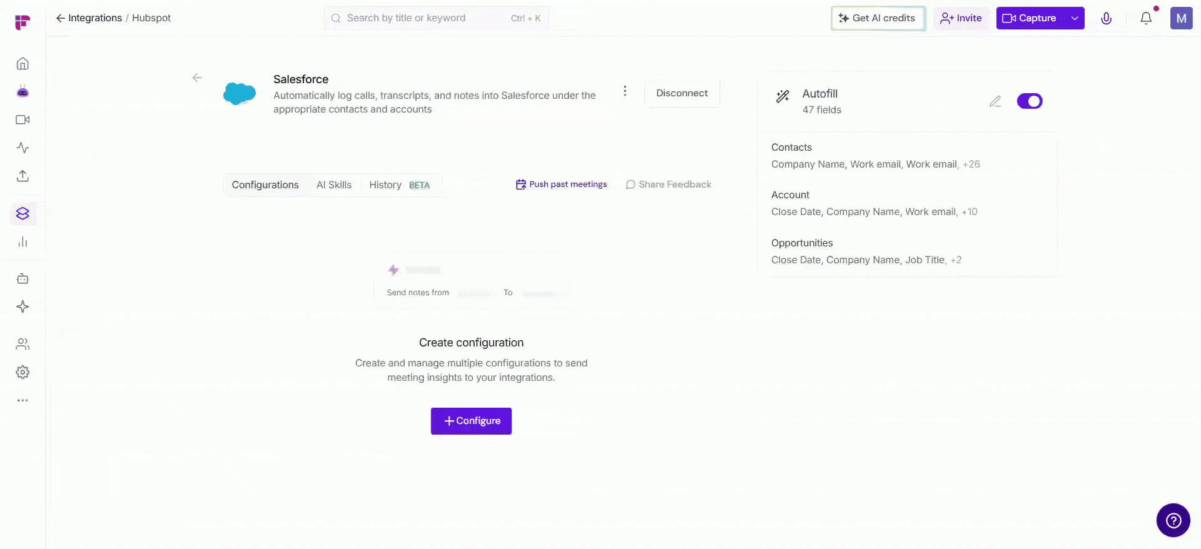Screen dimensions: 1201x549
Task: Open the sparkle AI sidebar icon
Action: coord(23,306)
